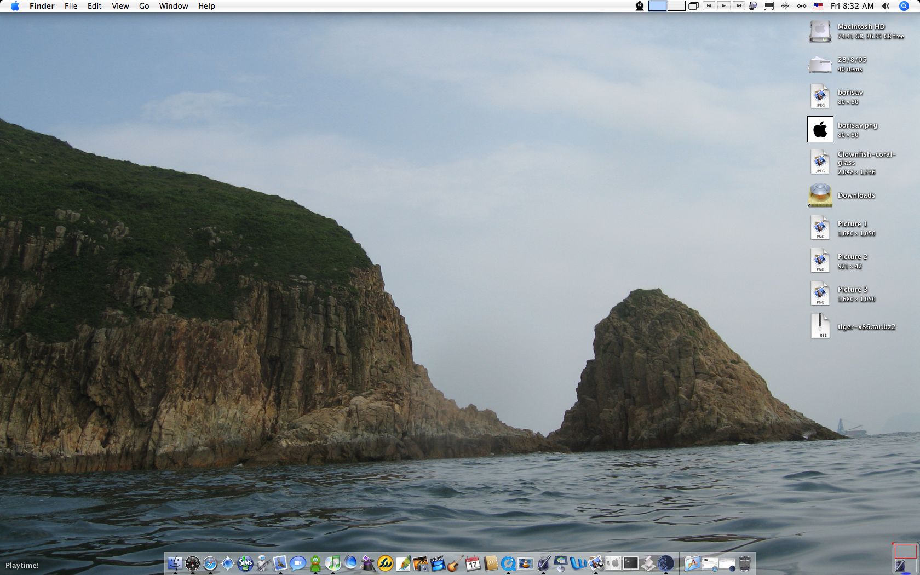
Task: Click the tilted computer screen menu bar icon
Action: (753, 6)
